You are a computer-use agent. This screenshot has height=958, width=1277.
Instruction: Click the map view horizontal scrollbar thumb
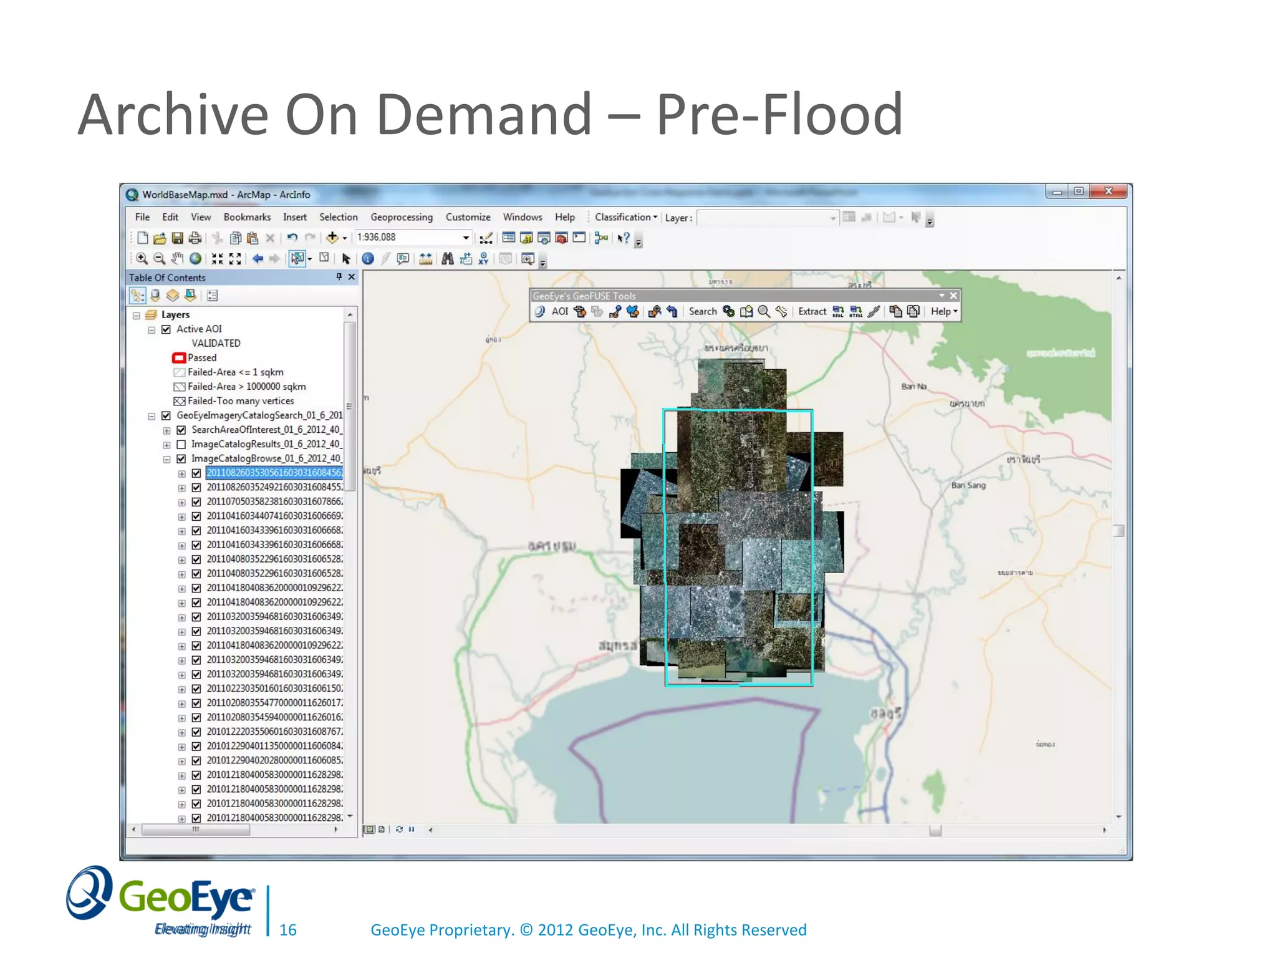935,830
